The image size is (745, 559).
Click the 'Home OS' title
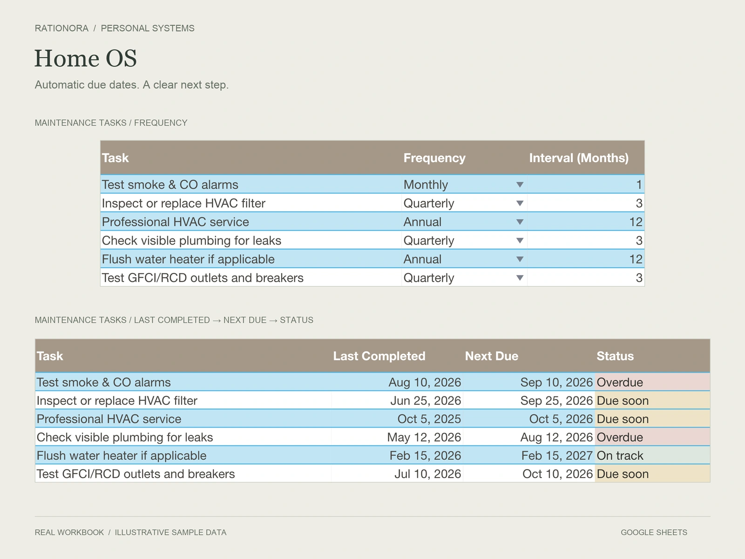pos(86,59)
